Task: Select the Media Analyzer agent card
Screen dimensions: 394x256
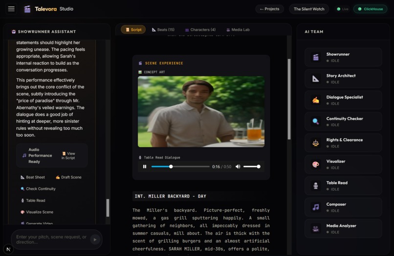Action: (343, 229)
